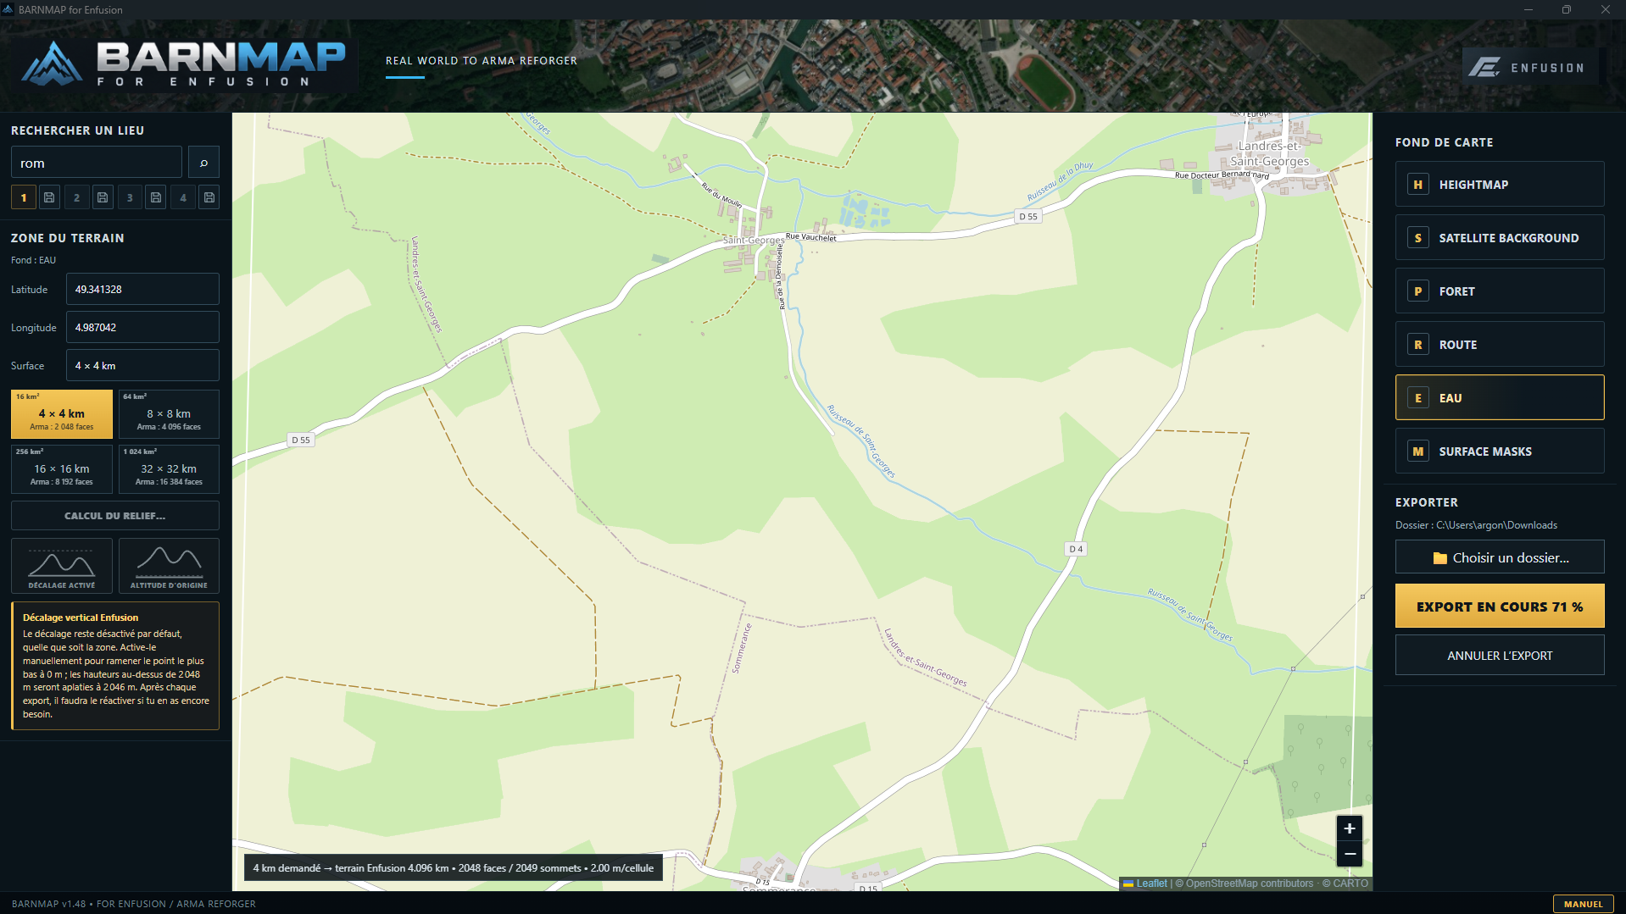
Task: Click ANNULER L'EXPORT button
Action: (1500, 655)
